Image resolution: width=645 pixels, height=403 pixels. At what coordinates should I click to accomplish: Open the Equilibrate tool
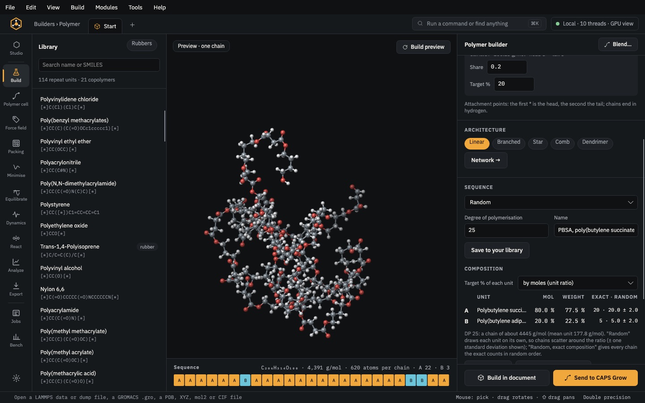coord(16,194)
